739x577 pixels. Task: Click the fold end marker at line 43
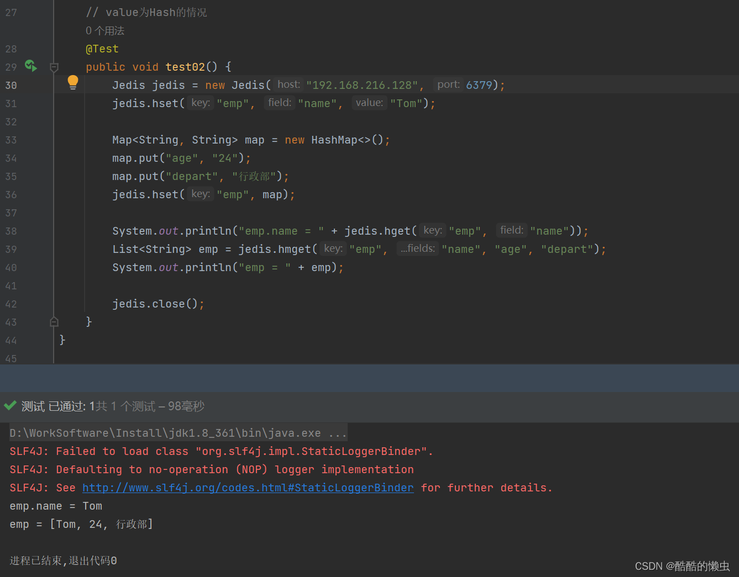[x=54, y=321]
